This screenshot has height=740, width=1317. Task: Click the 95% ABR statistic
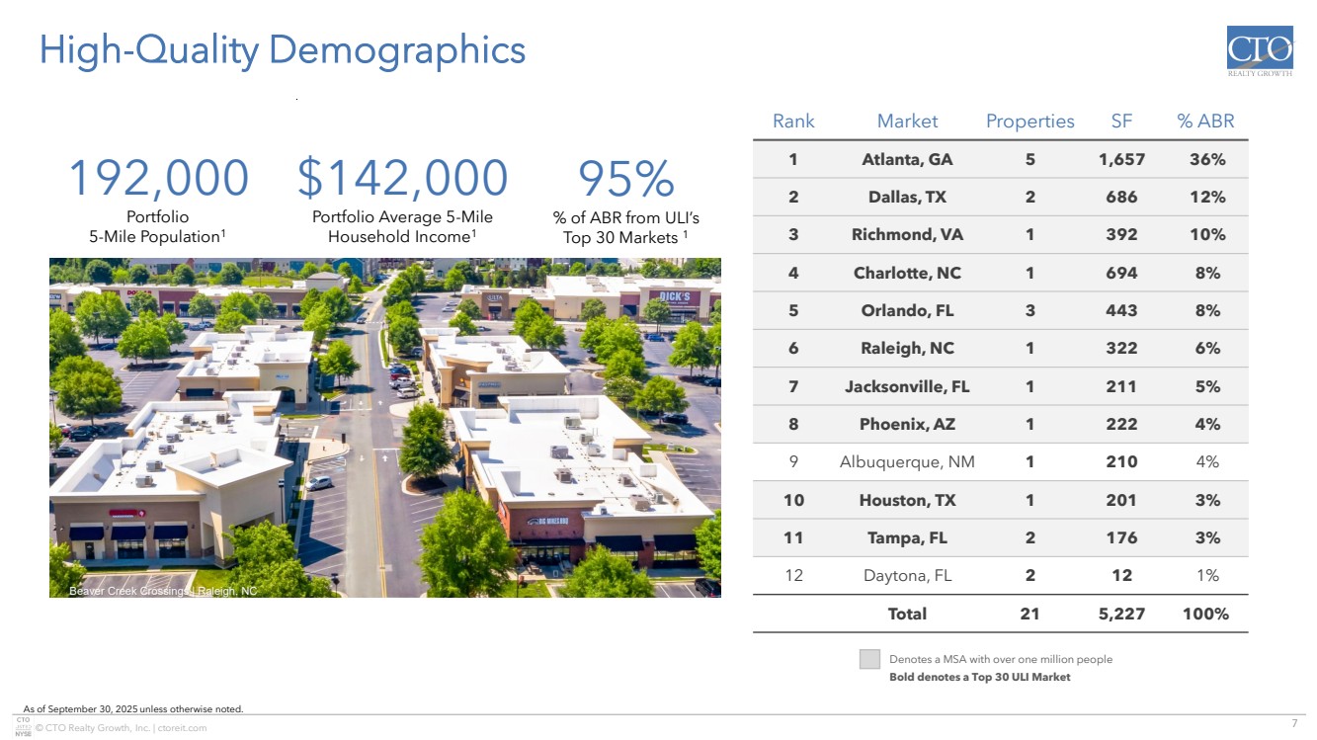[625, 179]
